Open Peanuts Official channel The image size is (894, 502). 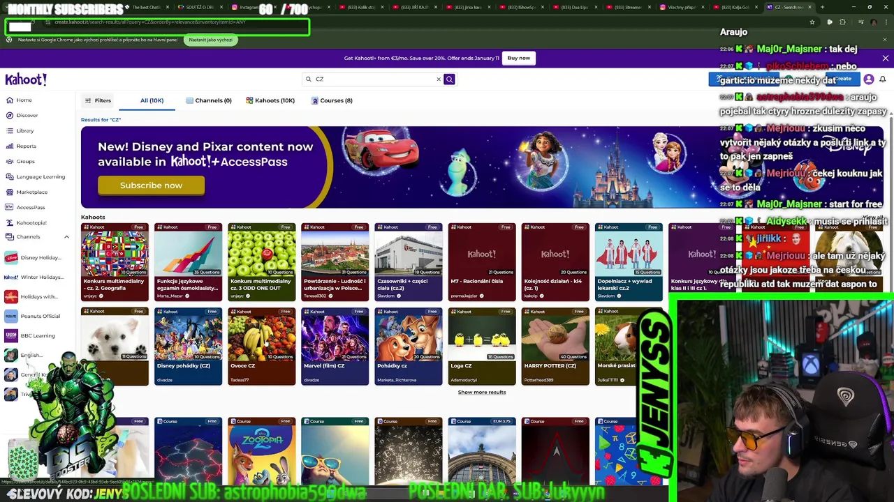32,316
